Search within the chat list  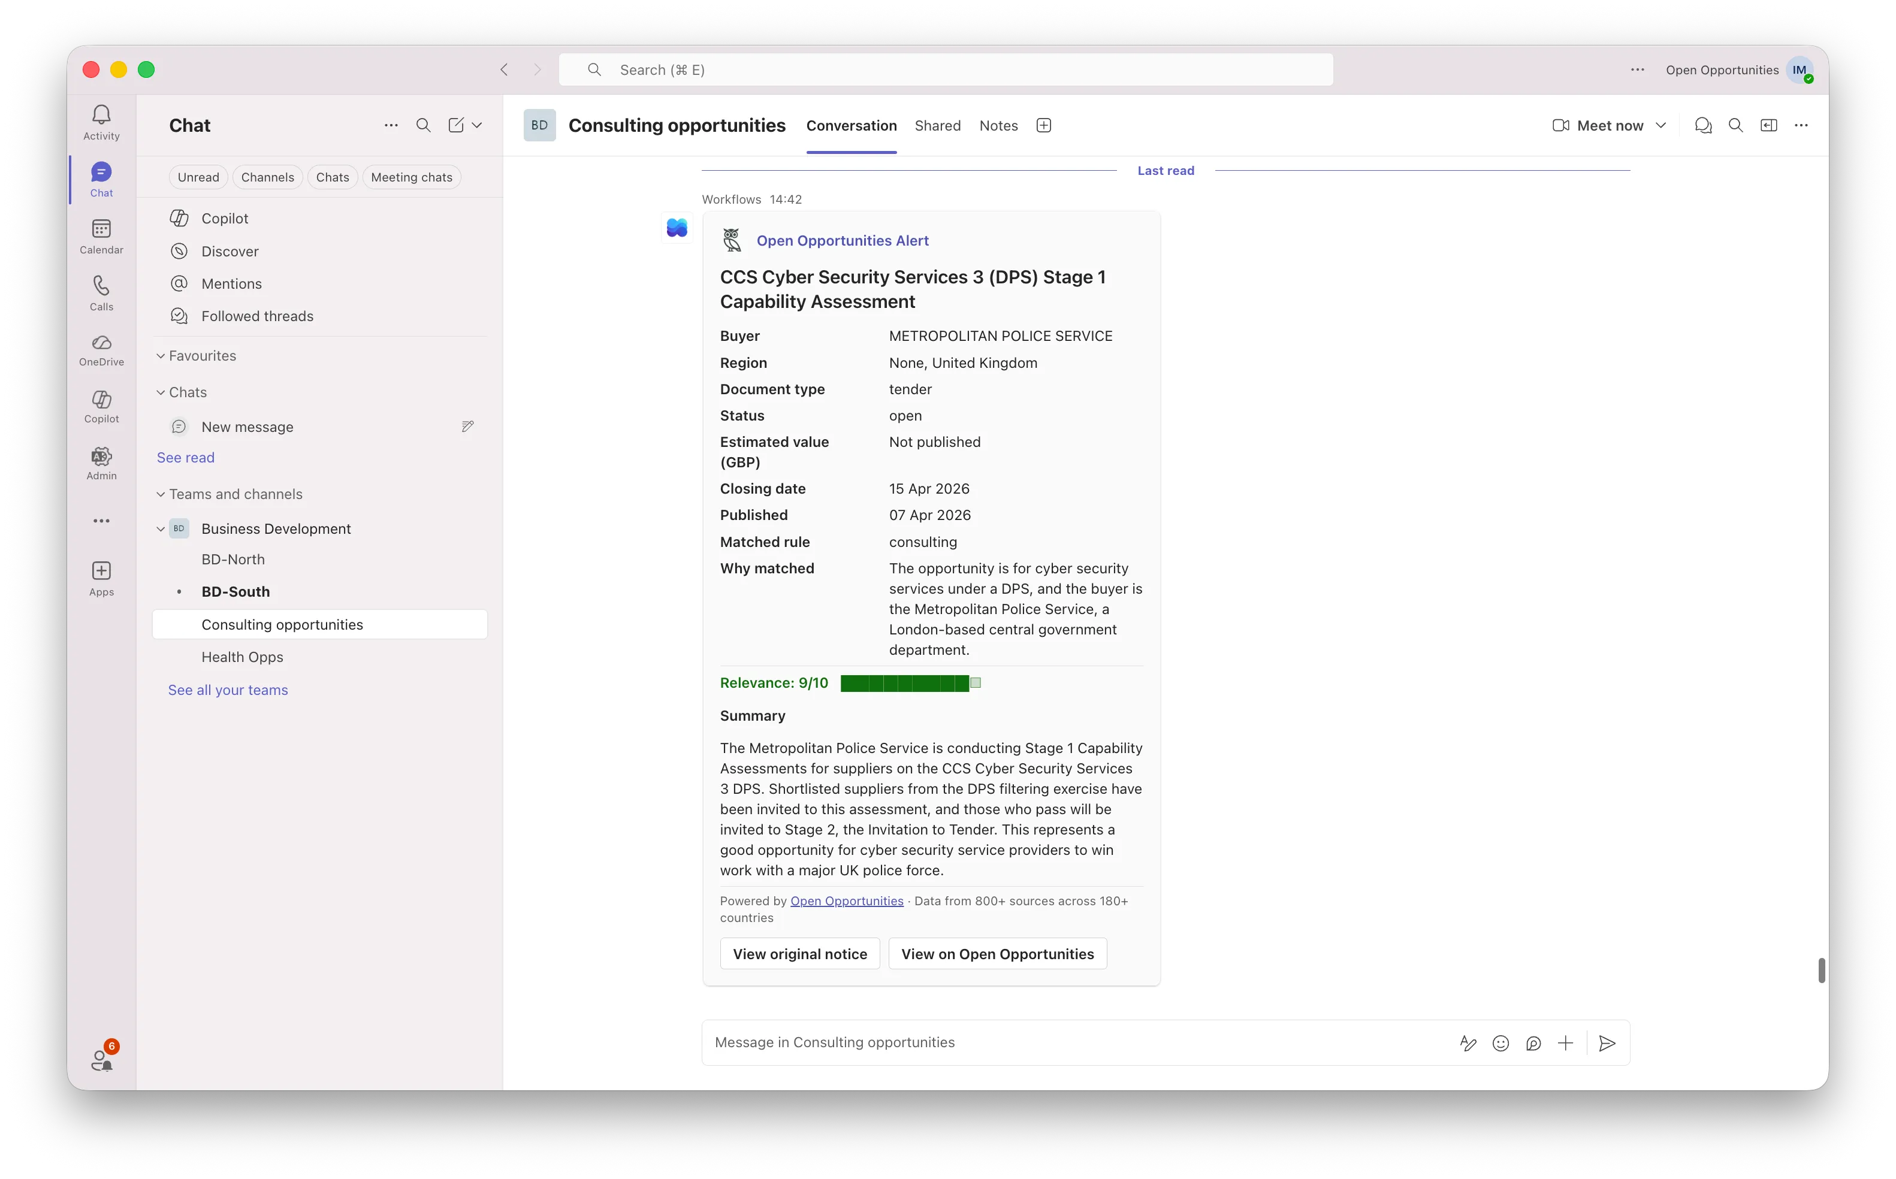[x=424, y=126]
